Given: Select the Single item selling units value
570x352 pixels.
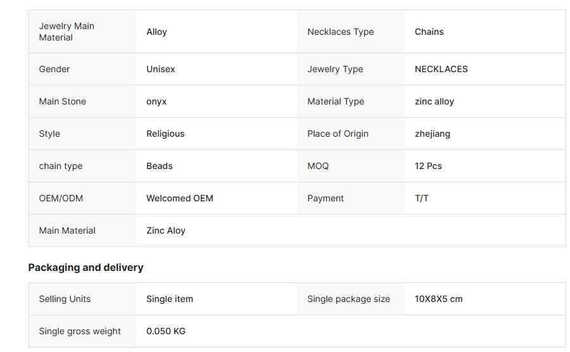Looking at the screenshot, I should [170, 299].
